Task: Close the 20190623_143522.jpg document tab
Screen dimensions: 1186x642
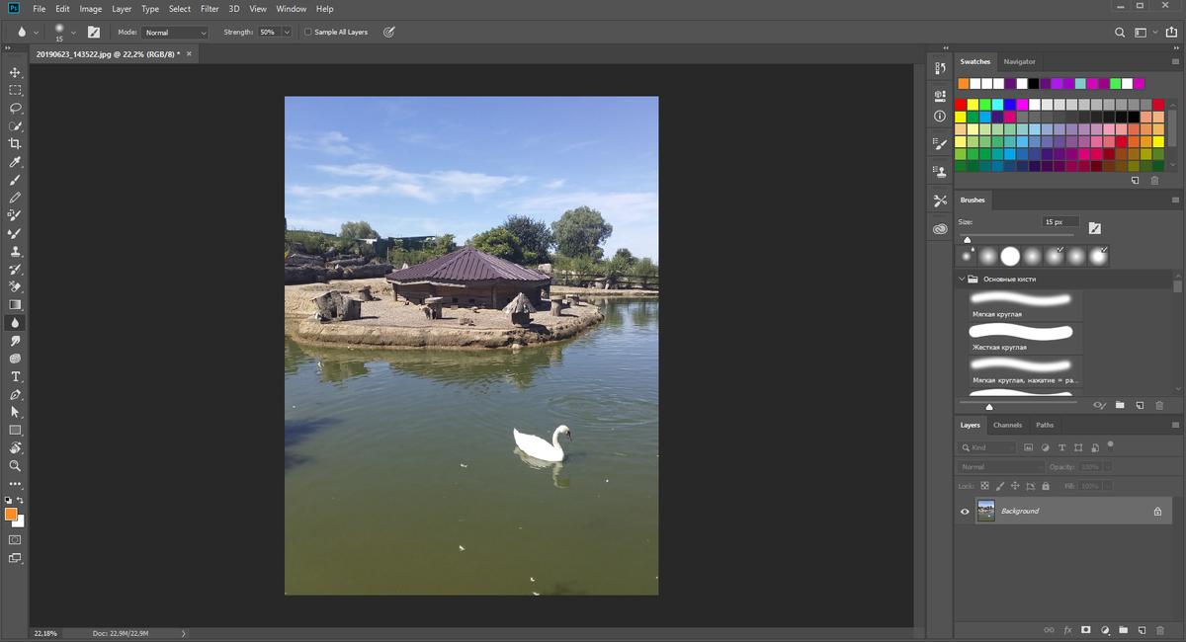Action: click(x=189, y=54)
